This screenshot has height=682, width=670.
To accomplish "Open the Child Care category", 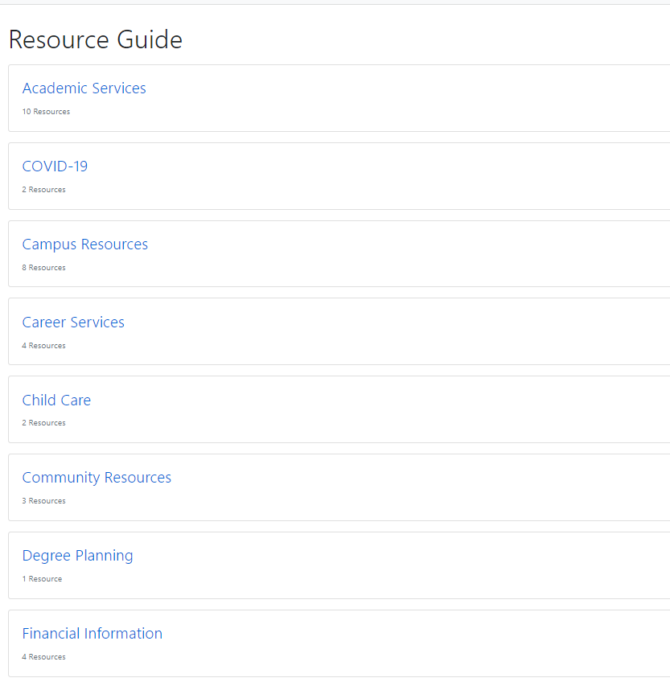I will click(x=56, y=401).
